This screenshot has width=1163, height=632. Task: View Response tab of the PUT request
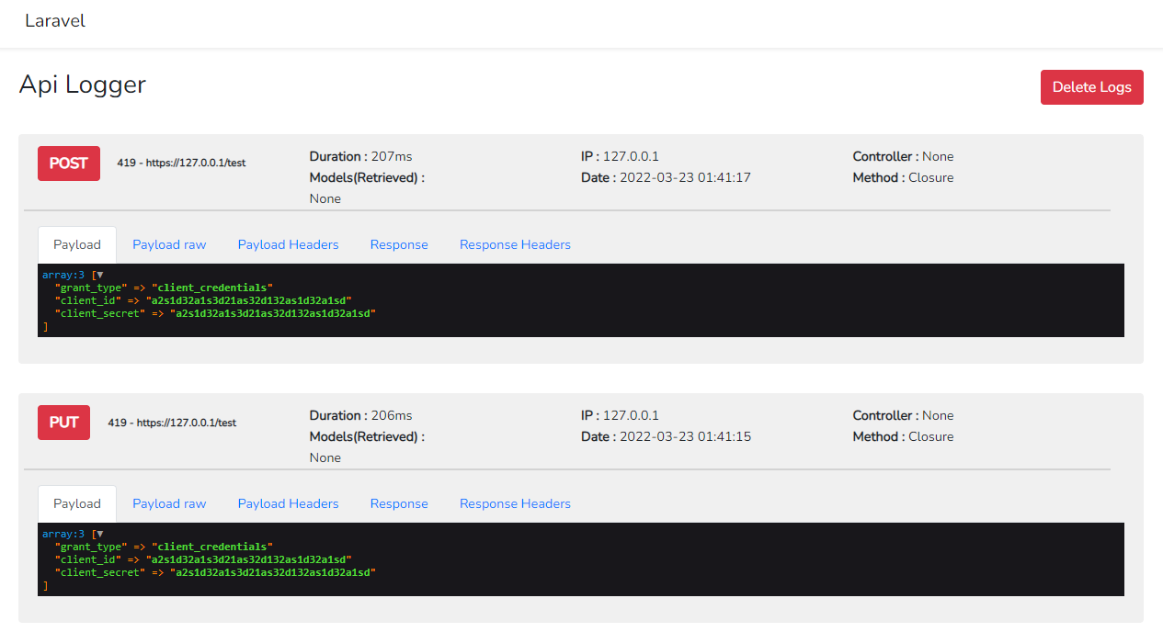(399, 502)
